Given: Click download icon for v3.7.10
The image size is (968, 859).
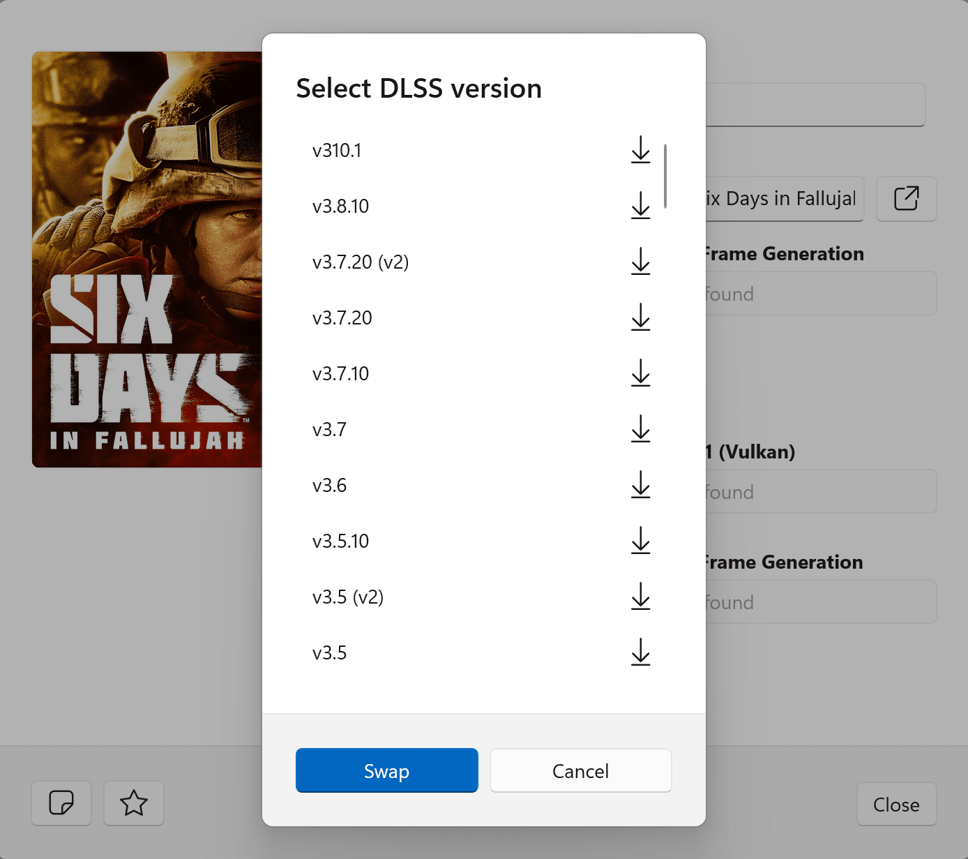Looking at the screenshot, I should [640, 373].
